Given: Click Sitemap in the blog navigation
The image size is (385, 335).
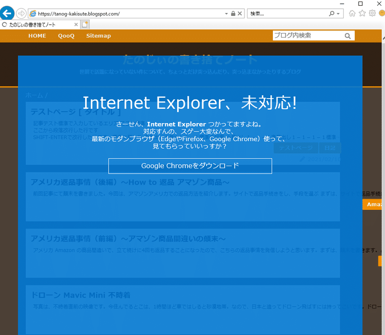Looking at the screenshot, I should click(x=99, y=36).
